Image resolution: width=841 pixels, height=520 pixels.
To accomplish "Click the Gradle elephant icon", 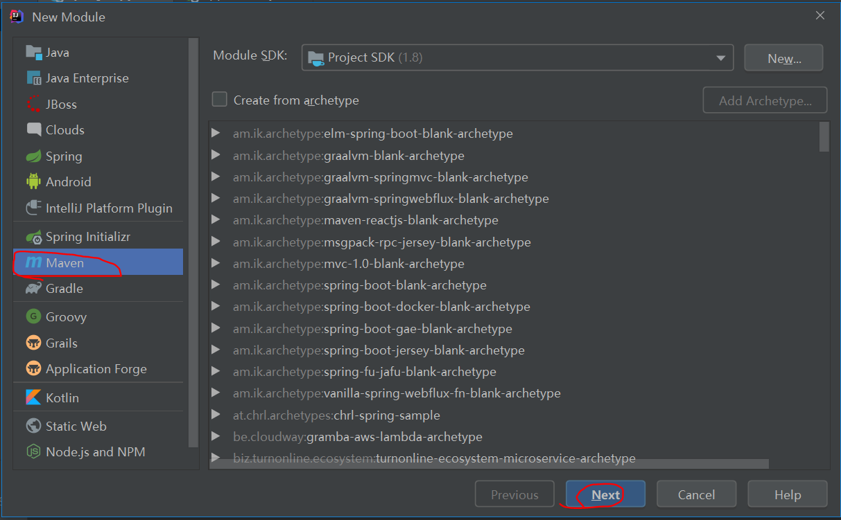I will [34, 288].
